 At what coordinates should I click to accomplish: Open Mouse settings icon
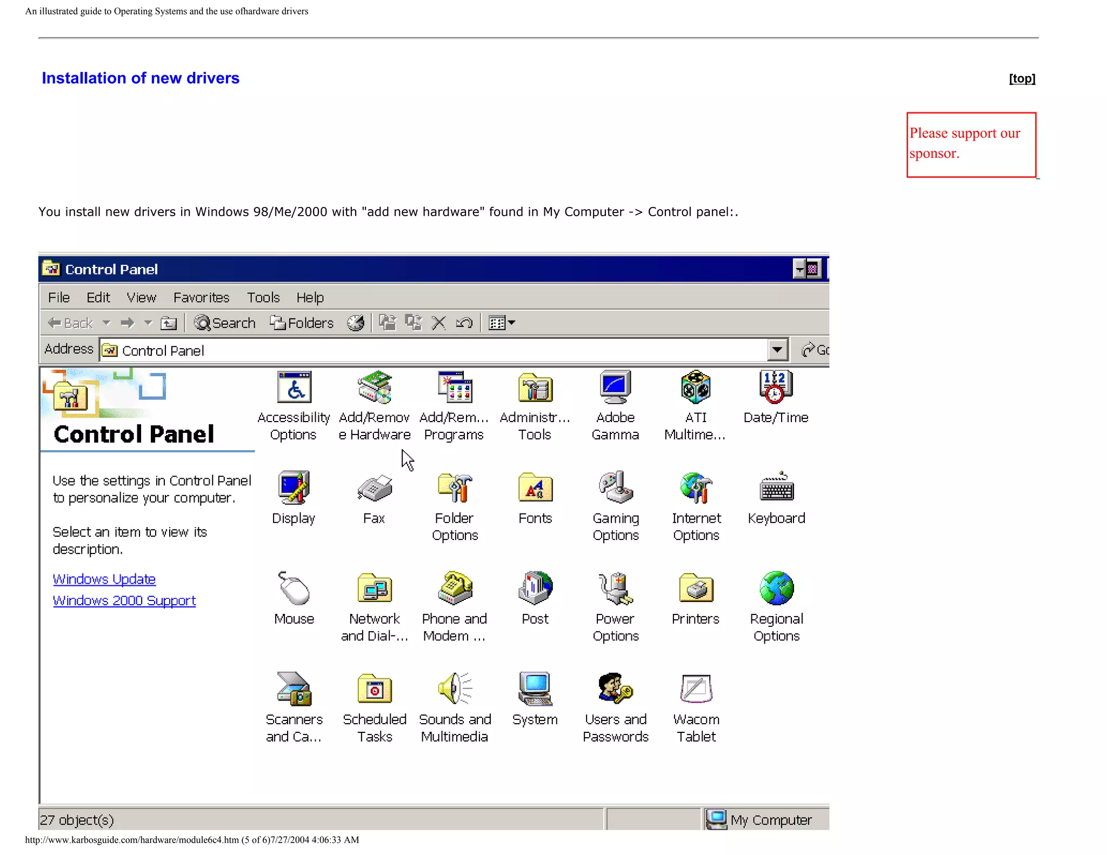(294, 588)
